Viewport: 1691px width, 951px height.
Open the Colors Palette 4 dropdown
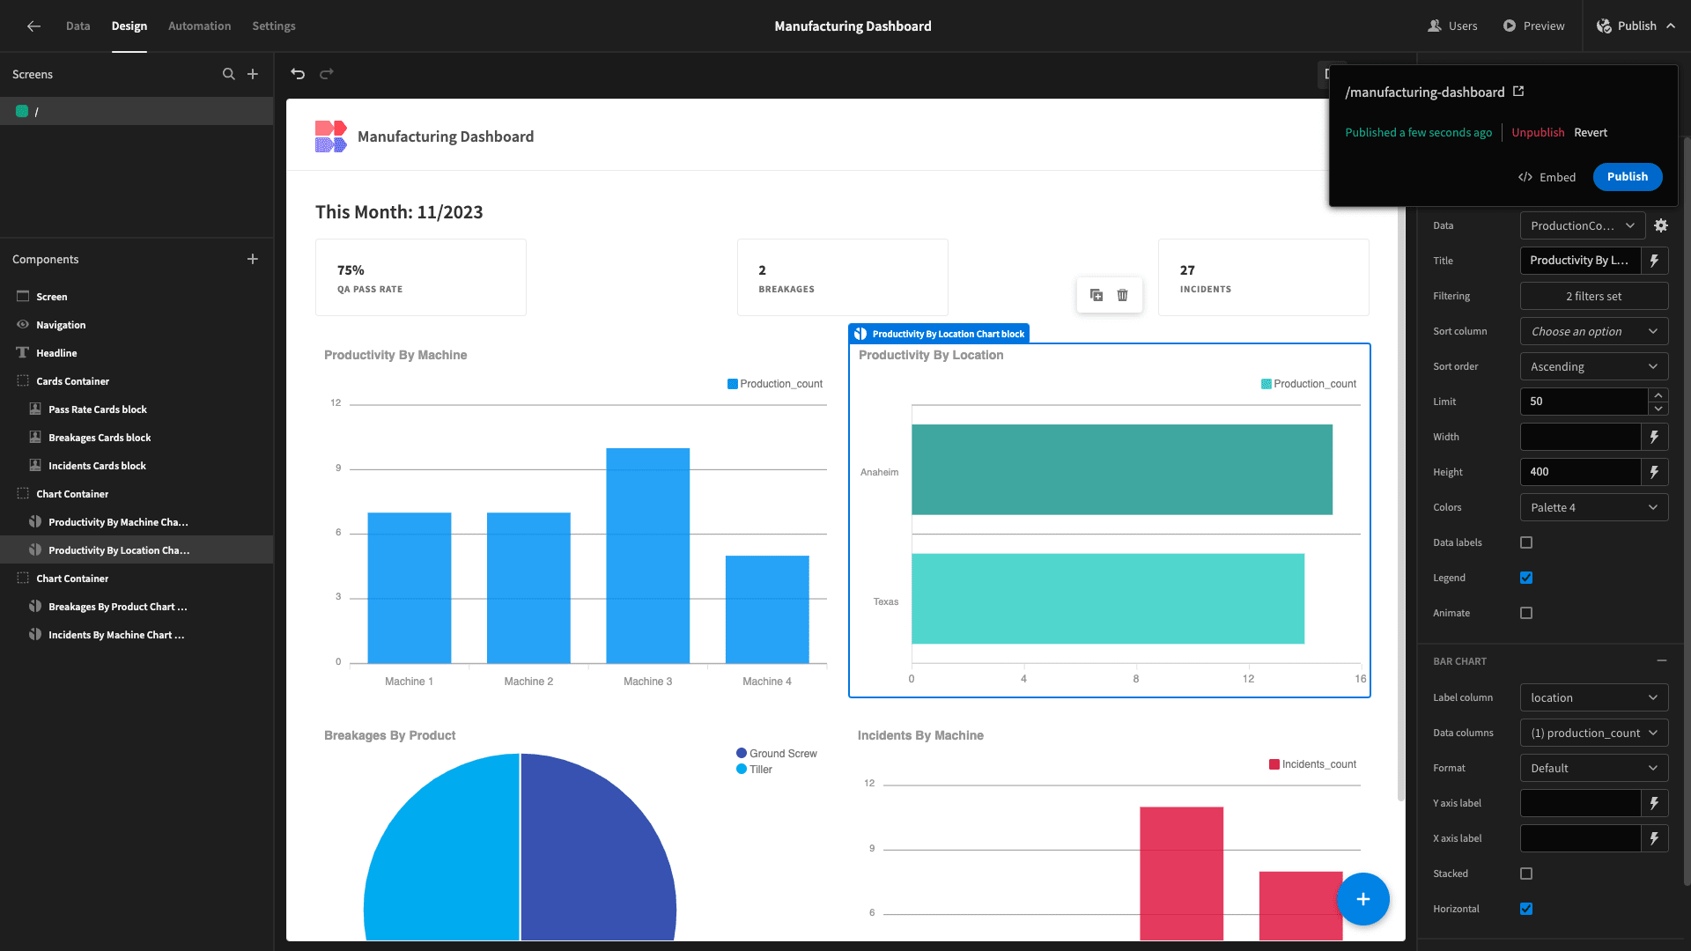(x=1594, y=507)
